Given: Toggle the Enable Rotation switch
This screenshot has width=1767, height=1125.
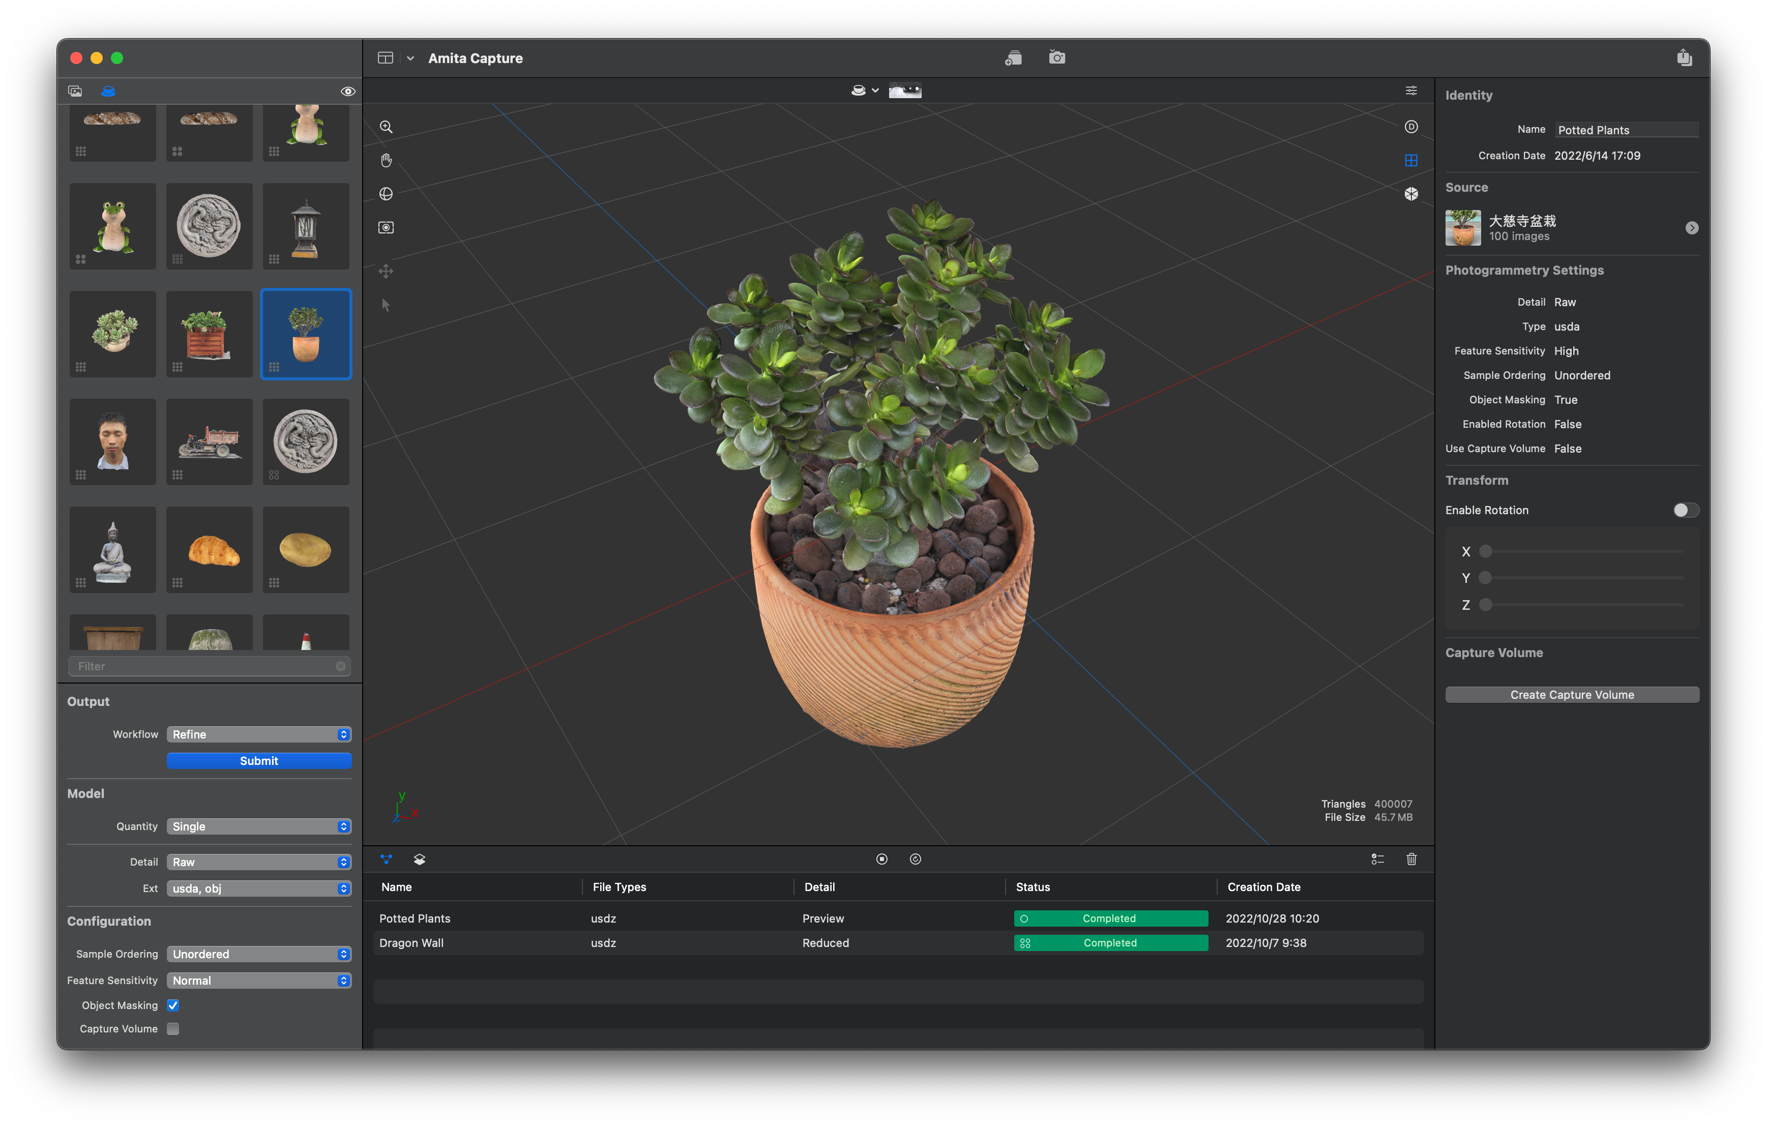Looking at the screenshot, I should click(x=1686, y=510).
